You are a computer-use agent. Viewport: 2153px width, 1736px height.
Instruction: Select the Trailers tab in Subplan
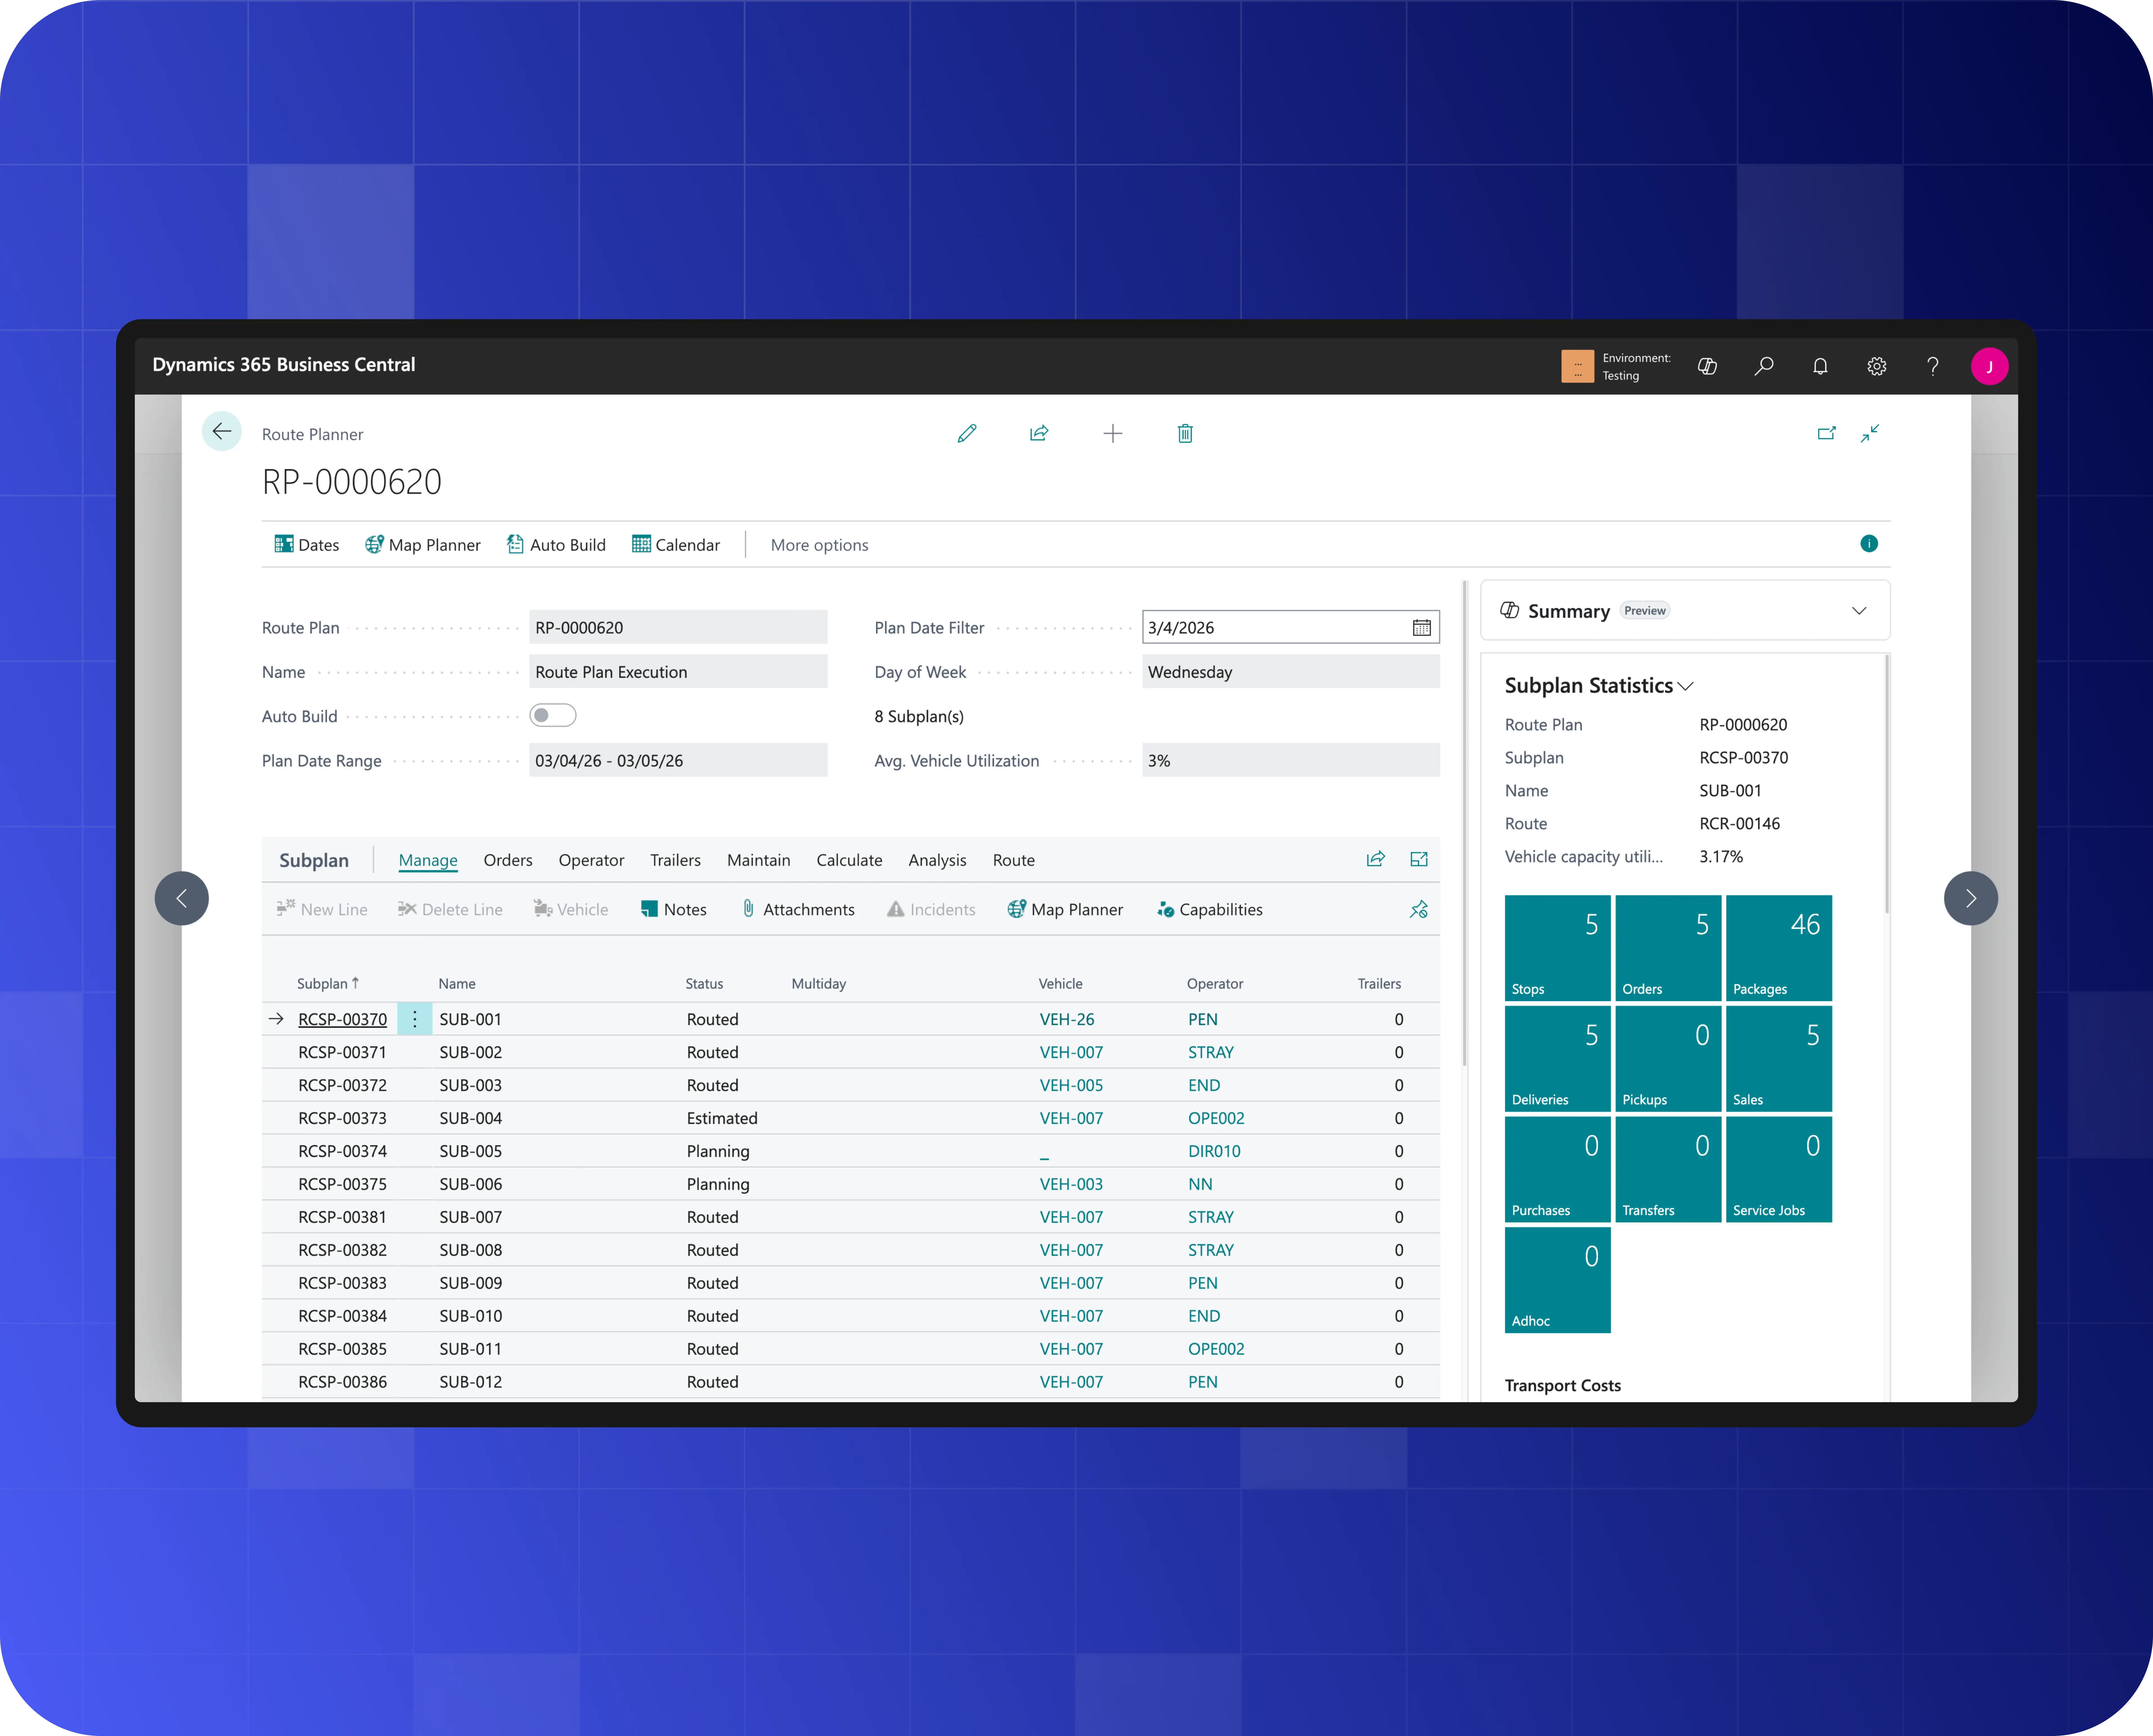pos(675,860)
